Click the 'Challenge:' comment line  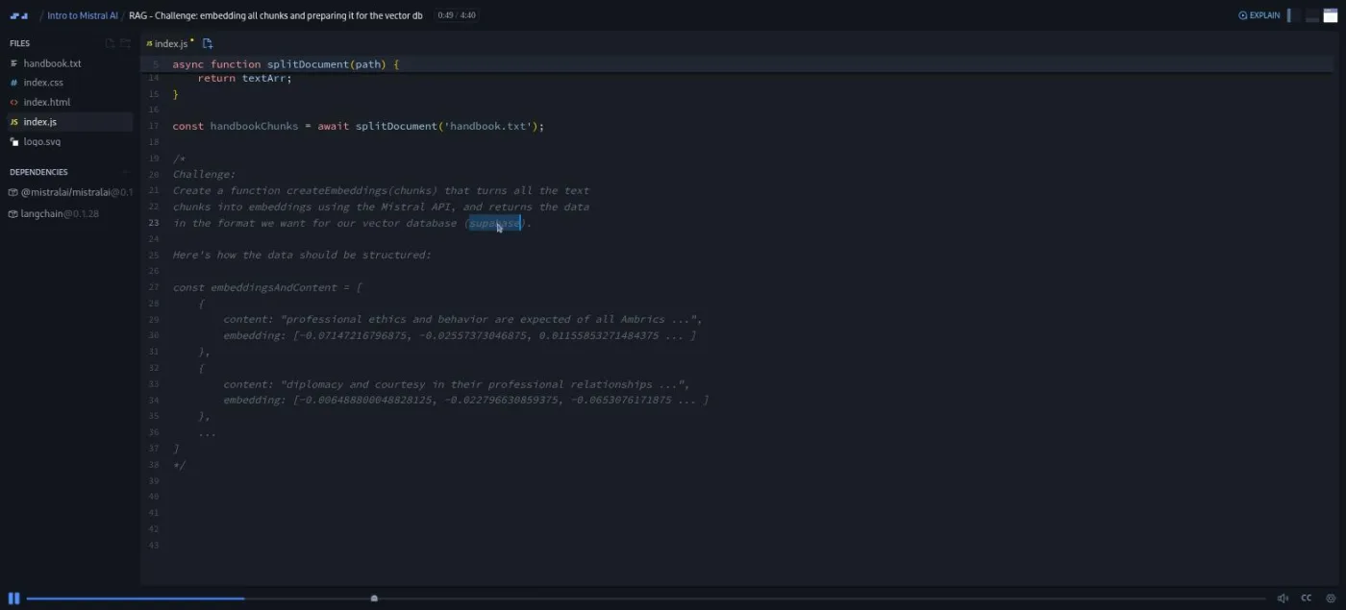click(204, 174)
